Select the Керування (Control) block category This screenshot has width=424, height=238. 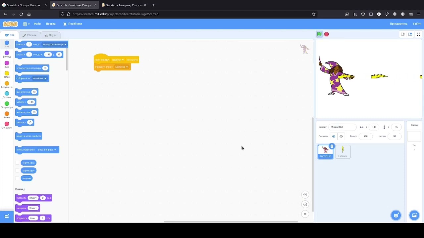pyautogui.click(x=7, y=85)
